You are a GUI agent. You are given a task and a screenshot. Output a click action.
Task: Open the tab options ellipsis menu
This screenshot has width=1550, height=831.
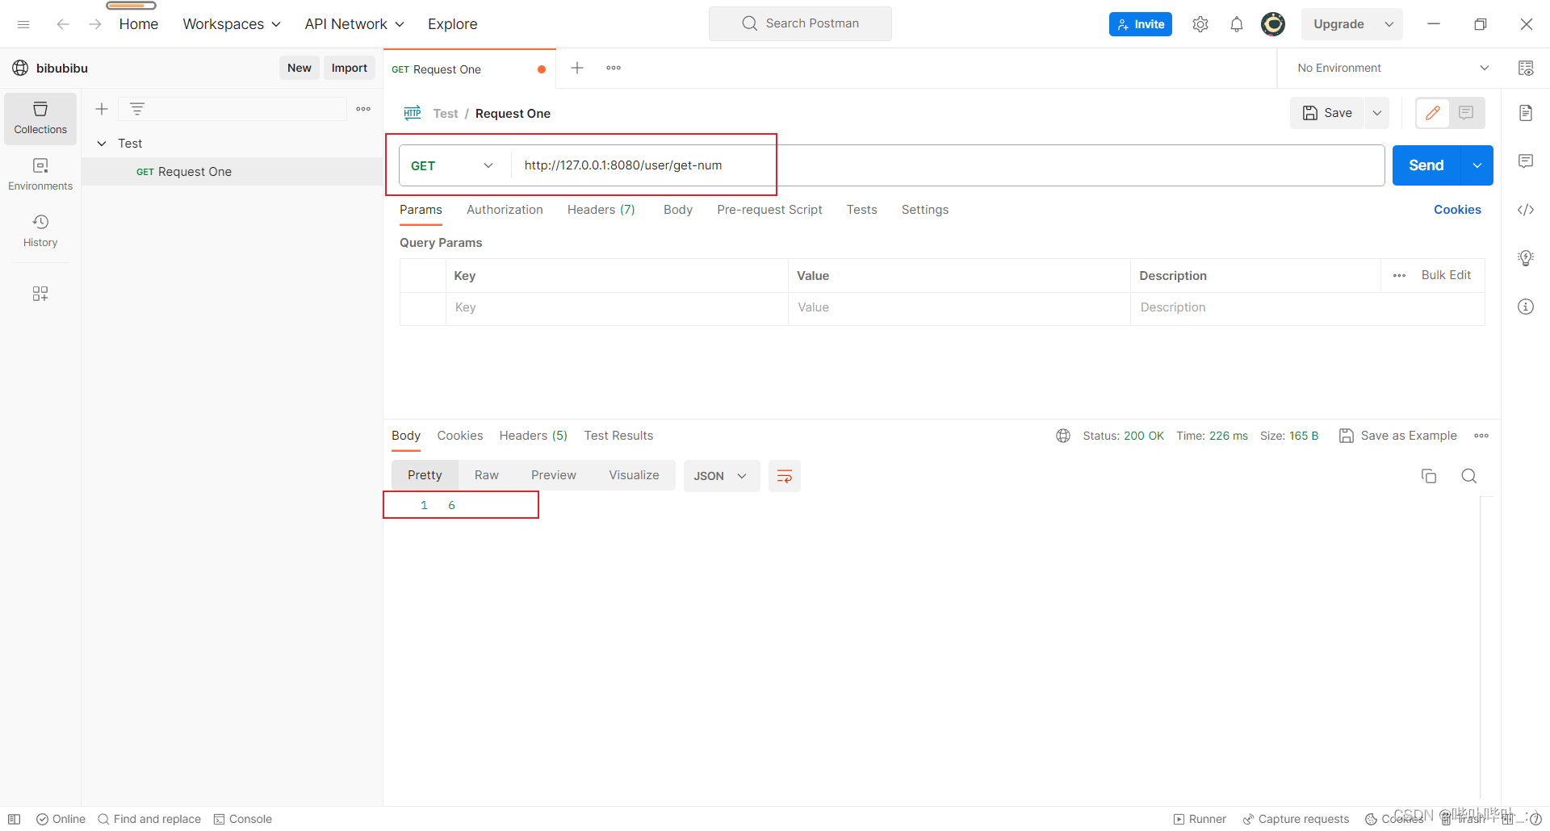coord(614,68)
